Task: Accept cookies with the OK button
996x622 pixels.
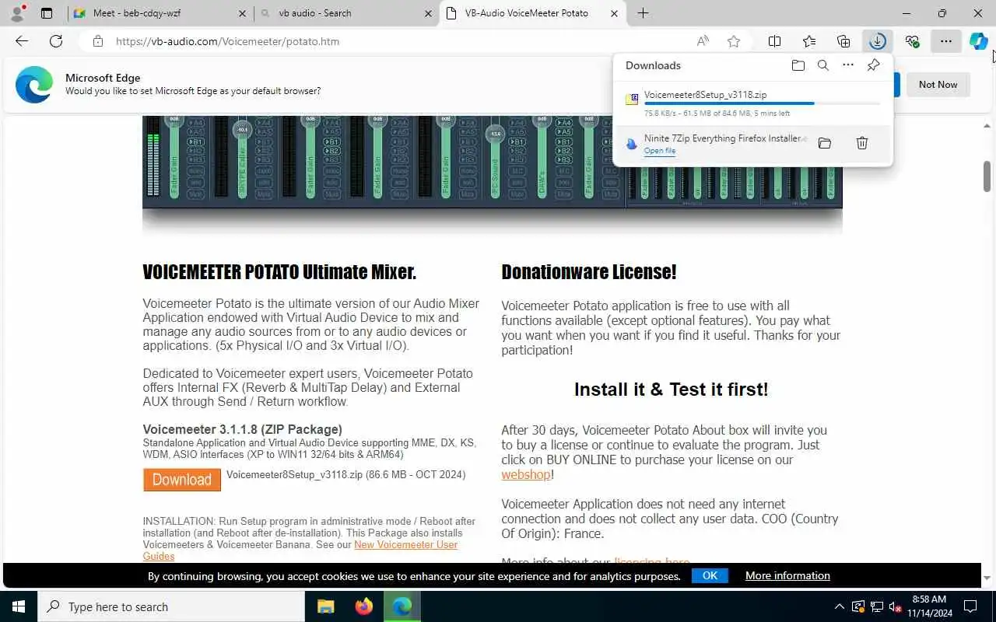Action: coord(710,575)
